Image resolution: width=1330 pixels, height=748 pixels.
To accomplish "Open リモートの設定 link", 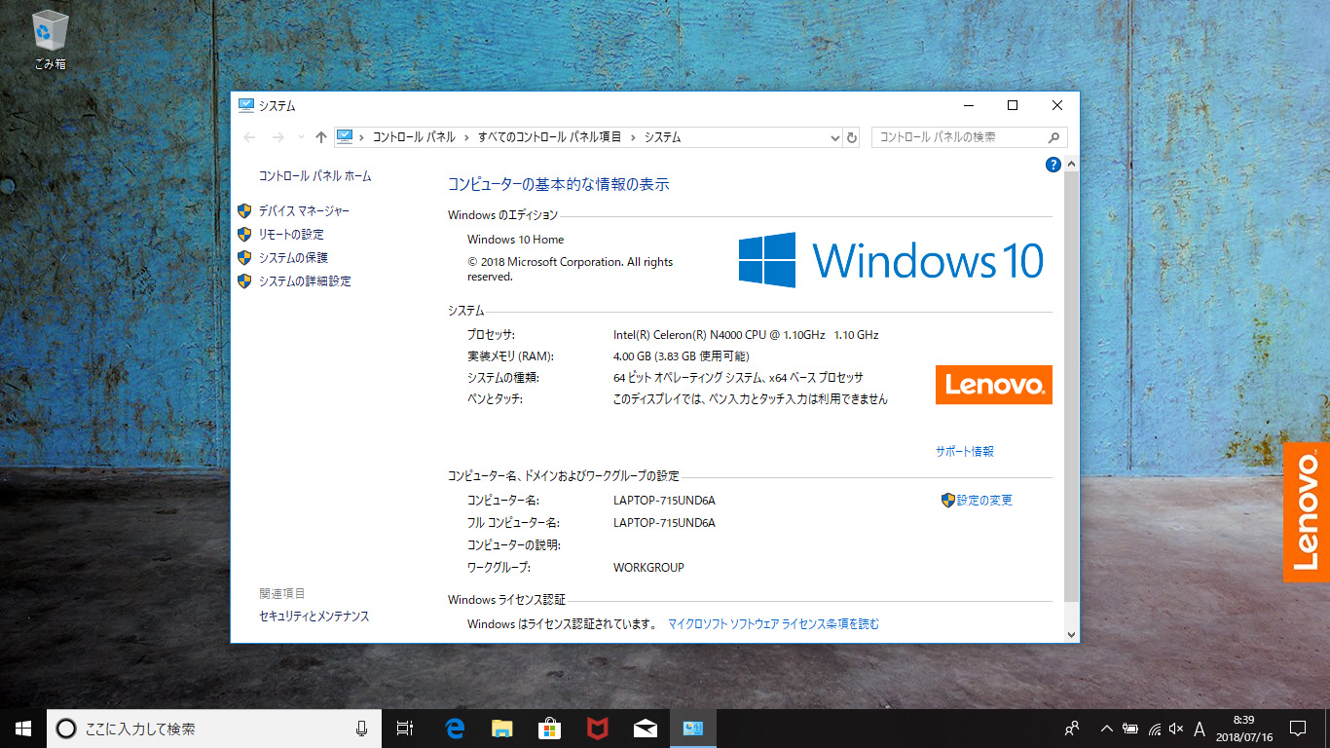I will click(x=291, y=235).
